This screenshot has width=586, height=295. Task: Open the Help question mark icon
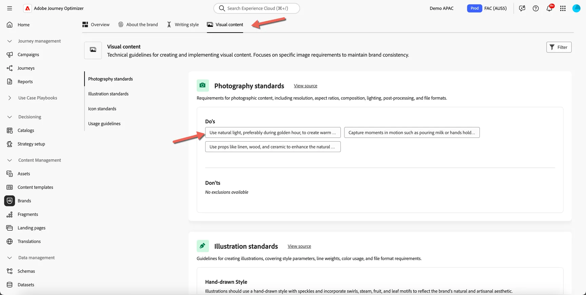coord(536,8)
